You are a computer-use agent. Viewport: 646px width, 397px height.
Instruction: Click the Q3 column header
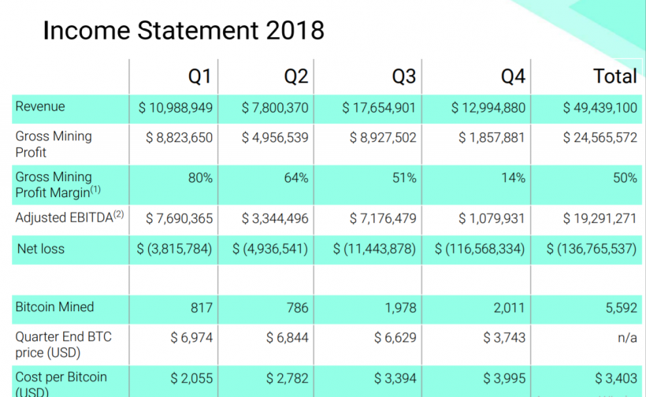404,76
